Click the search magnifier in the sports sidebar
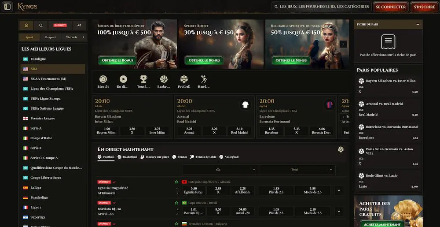The image size is (440, 227). coord(41,25)
